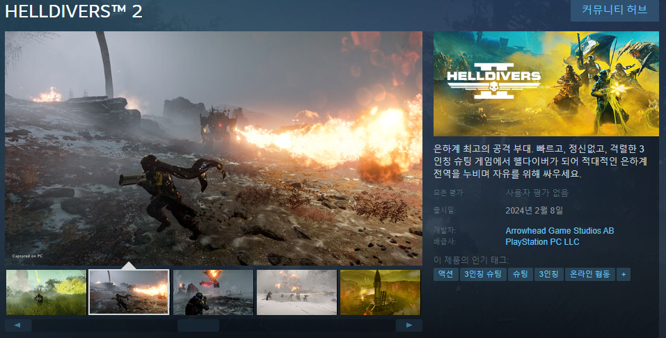666x338 pixels.
Task: Open the Arrowhead Game Studios AB developer link
Action: 560,231
